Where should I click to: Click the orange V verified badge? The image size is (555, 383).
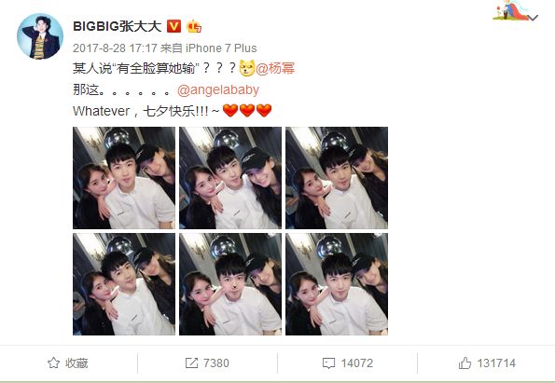pos(173,26)
